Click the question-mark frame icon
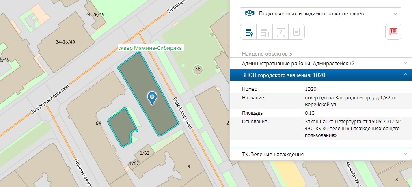 tap(280, 32)
